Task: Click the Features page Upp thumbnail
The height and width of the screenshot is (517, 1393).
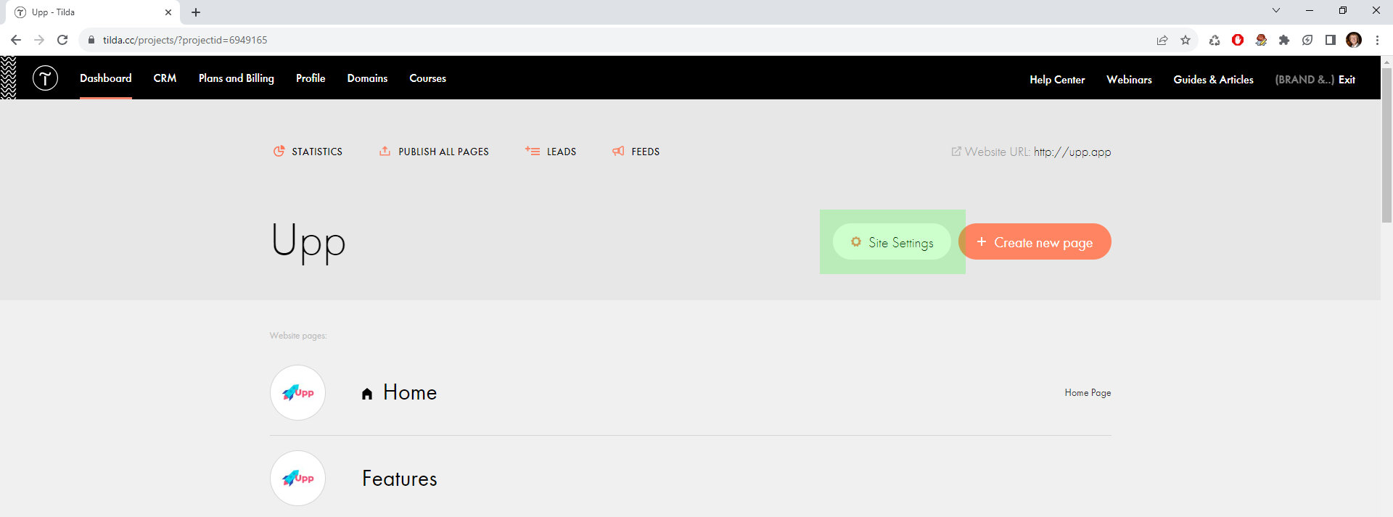Action: click(297, 478)
